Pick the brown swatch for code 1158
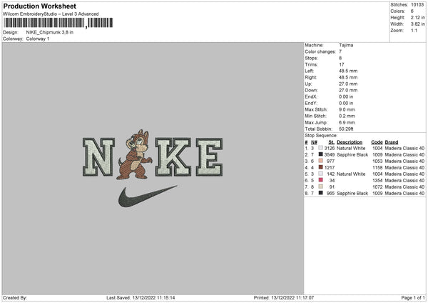428x303 pixels. click(x=321, y=167)
